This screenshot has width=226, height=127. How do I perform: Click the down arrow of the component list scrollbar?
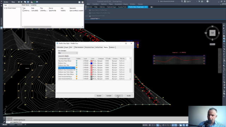coord(130,79)
